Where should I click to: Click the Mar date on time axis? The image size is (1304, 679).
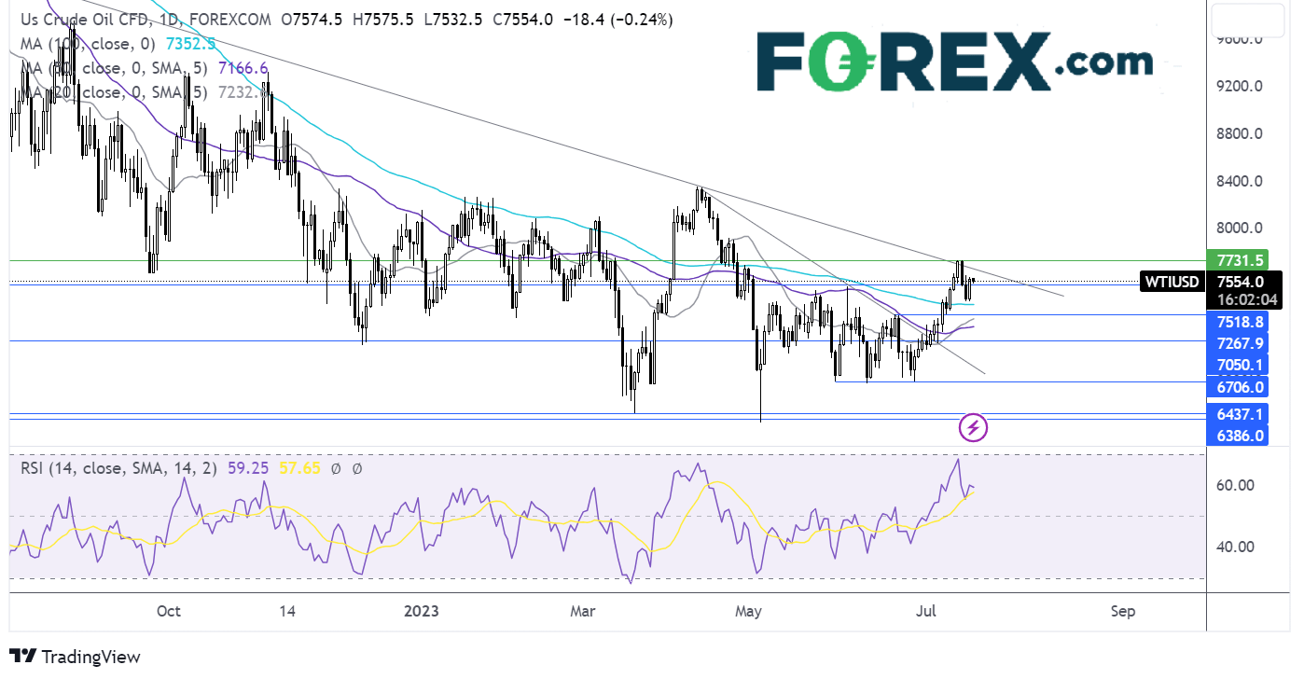583,612
